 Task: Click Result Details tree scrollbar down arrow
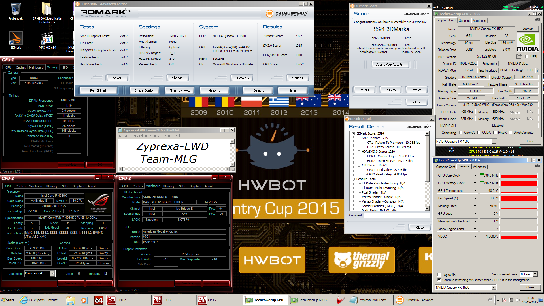click(x=427, y=209)
